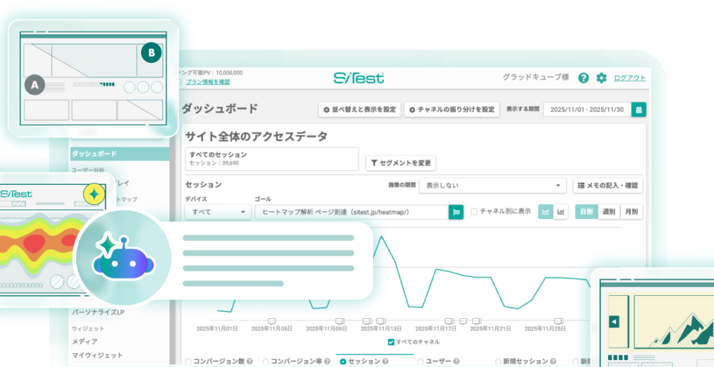The image size is (714, 367).
Task: Select 月別 period toggle
Action: pos(632,212)
